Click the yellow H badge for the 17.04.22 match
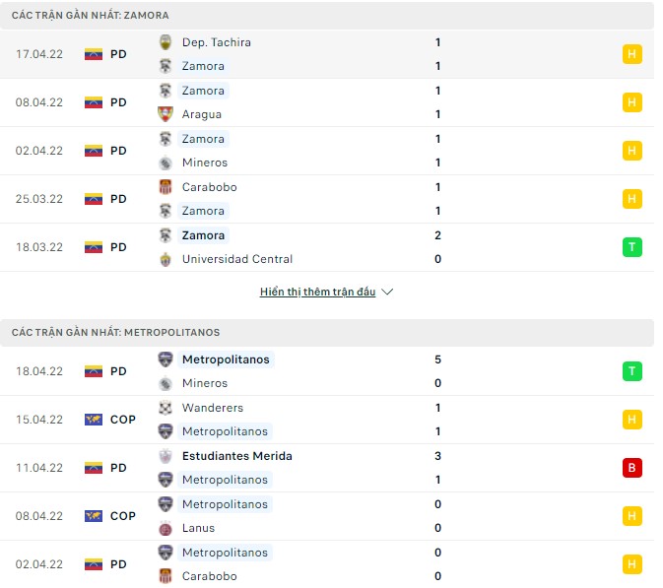The image size is (663, 588). (631, 54)
